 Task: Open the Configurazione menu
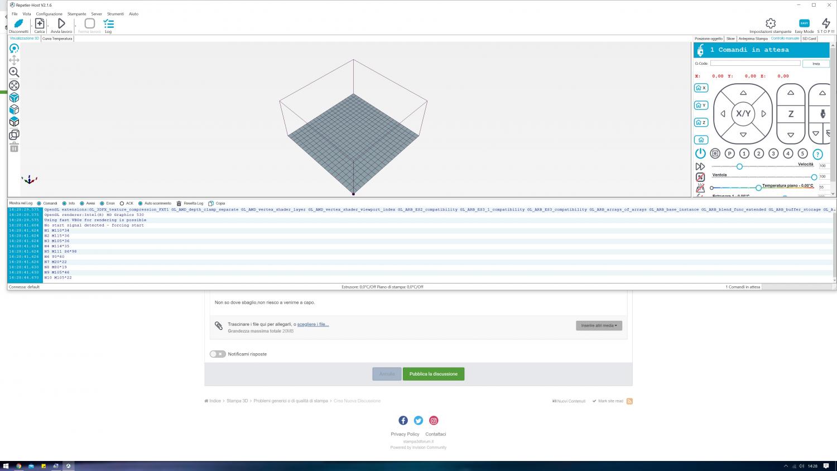click(49, 14)
